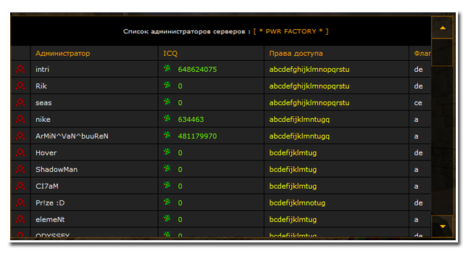471x270 pixels.
Task: Click the ICQ column header
Action: tap(170, 53)
